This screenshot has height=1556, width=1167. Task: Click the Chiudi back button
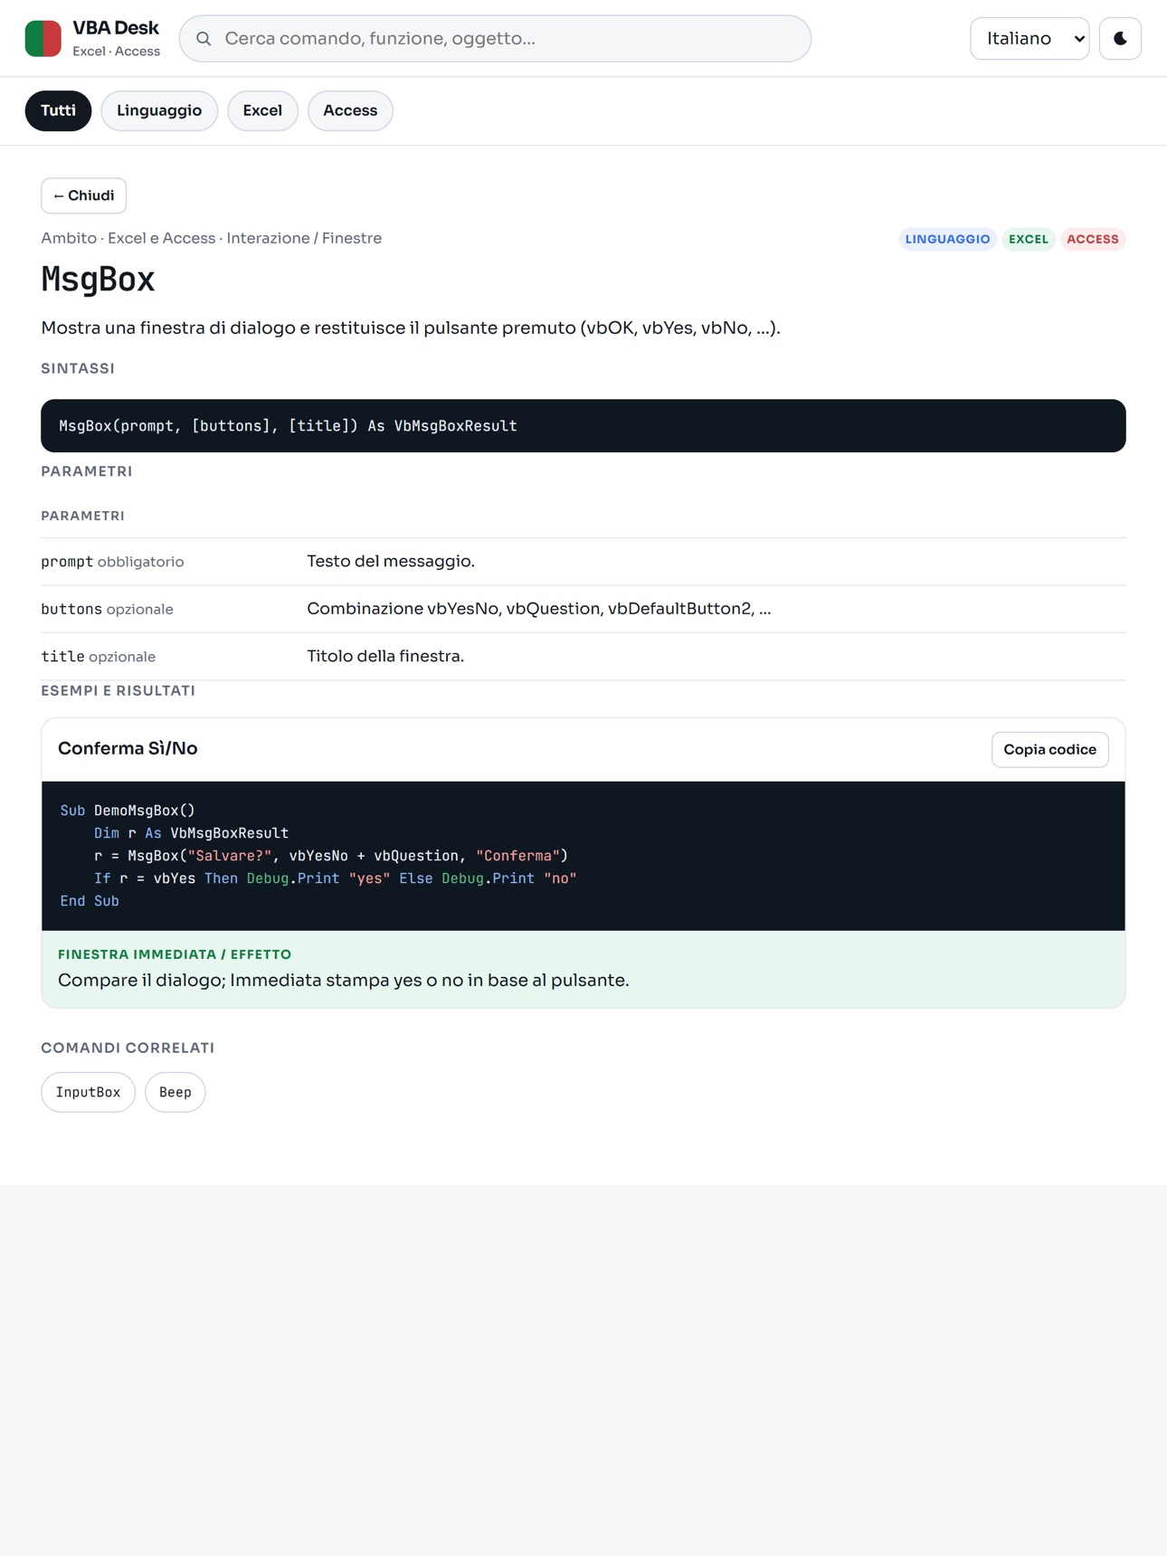83,195
